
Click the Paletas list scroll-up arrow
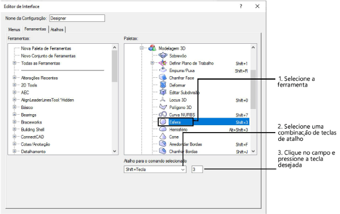pyautogui.click(x=253, y=47)
